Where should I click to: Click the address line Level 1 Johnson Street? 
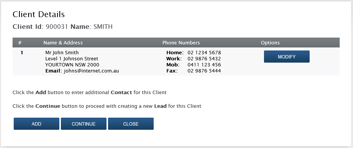(72, 59)
